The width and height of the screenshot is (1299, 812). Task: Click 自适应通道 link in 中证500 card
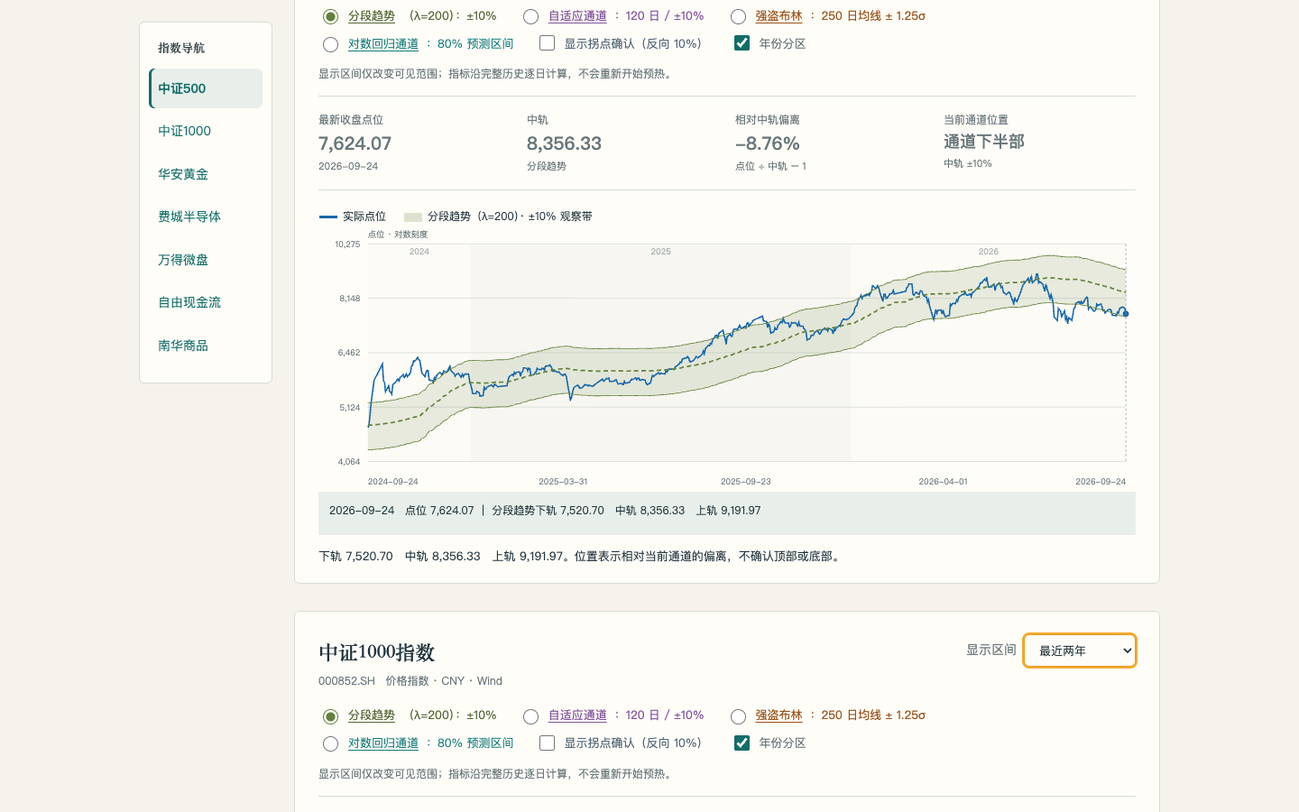click(x=577, y=16)
